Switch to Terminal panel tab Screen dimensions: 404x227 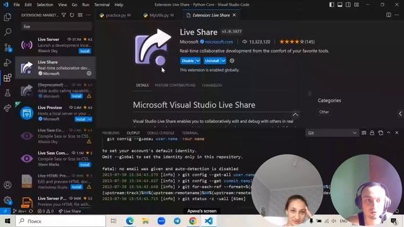tap(190, 133)
